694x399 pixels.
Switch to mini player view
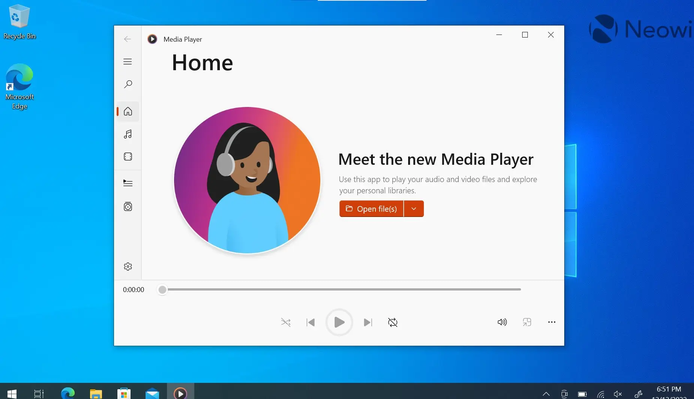(527, 322)
